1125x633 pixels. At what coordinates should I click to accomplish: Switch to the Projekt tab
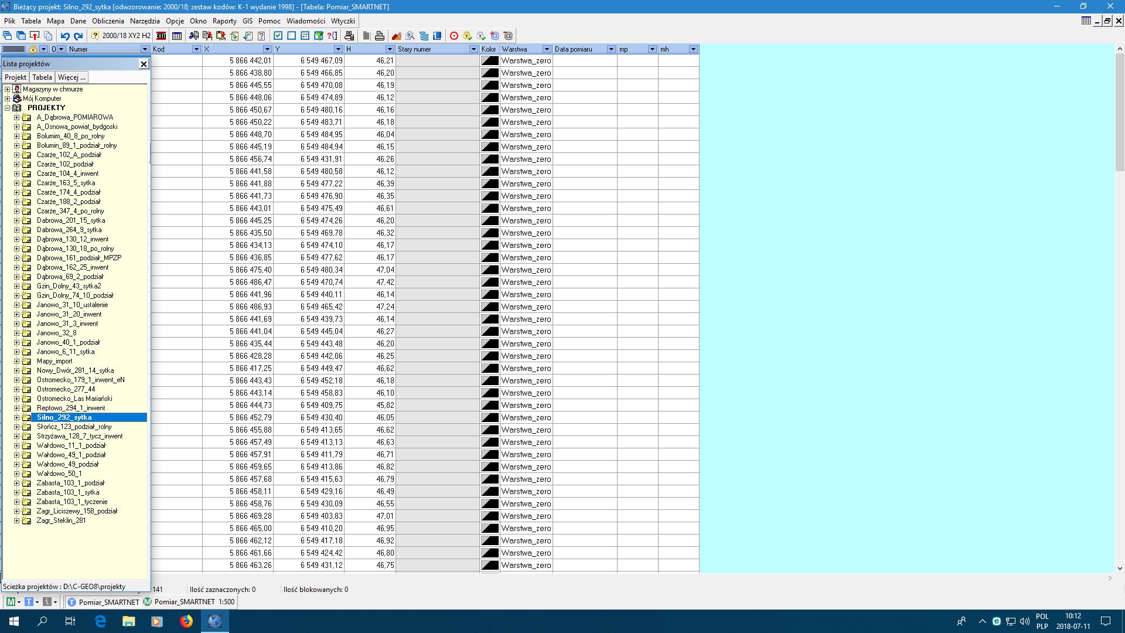point(15,77)
